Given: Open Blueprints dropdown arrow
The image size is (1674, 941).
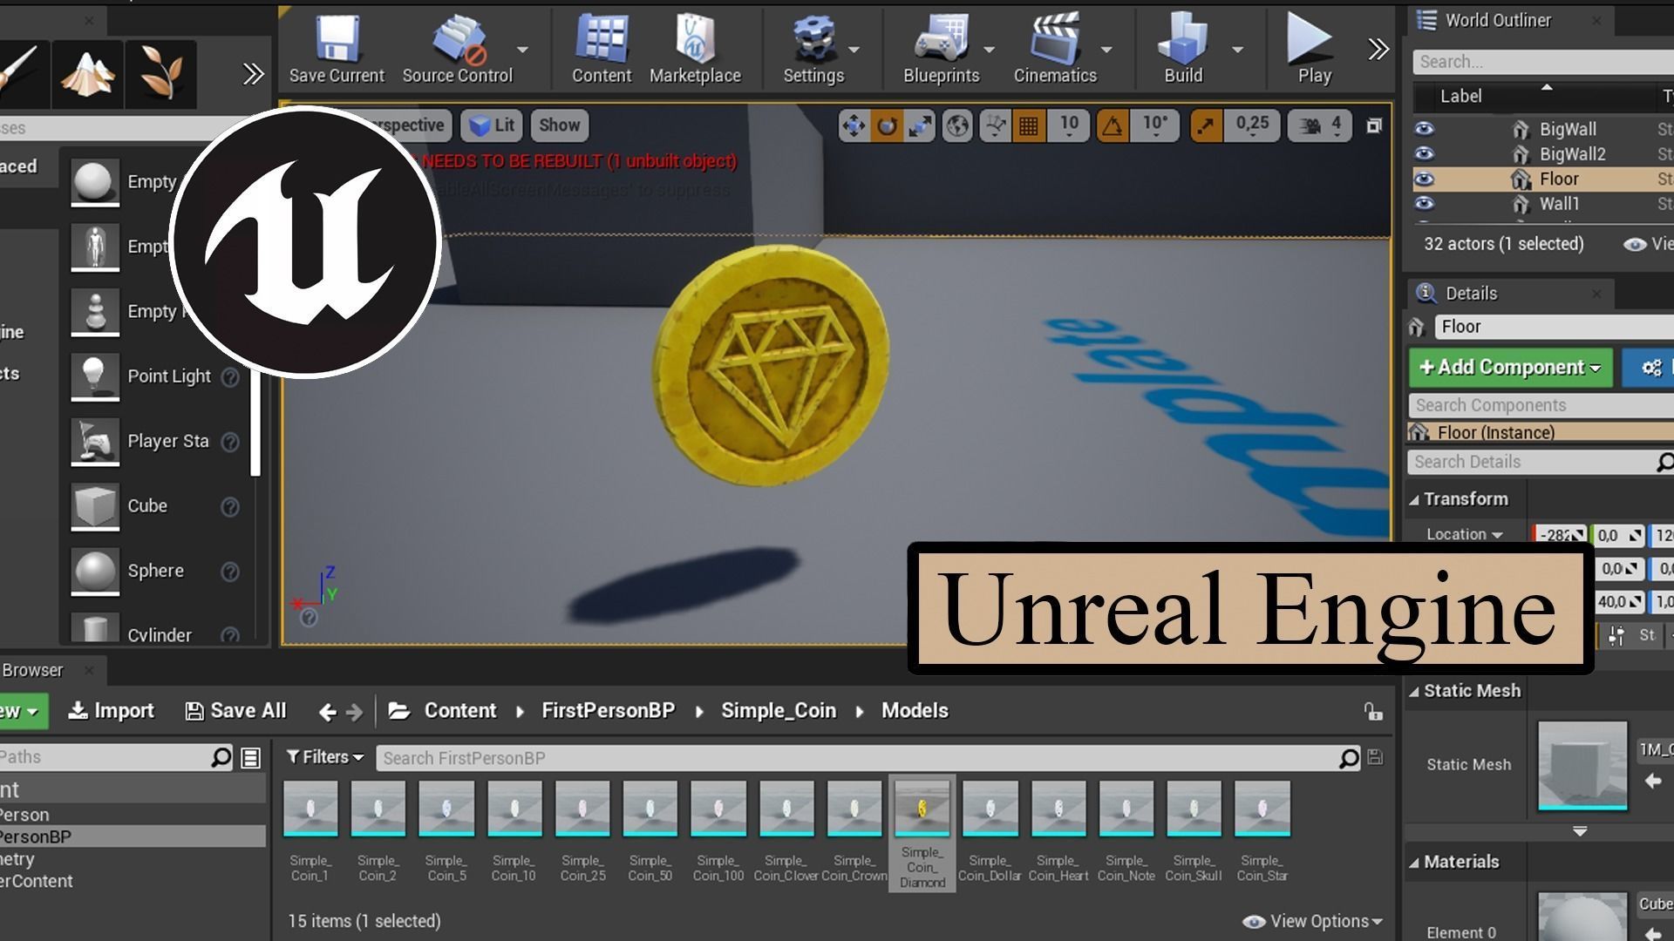Looking at the screenshot, I should pos(989,50).
